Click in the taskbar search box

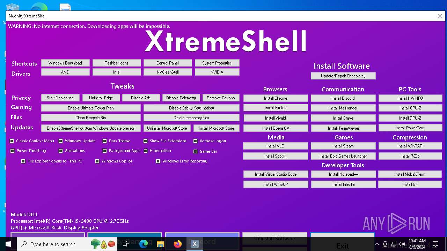(x=66, y=244)
